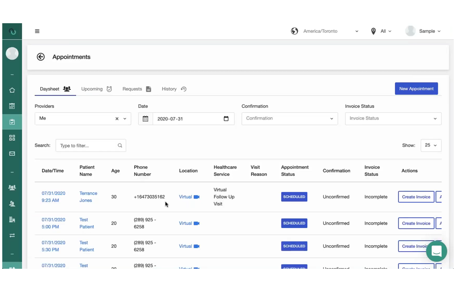Click the transfer arrows icon in the sidebar

pos(12,235)
